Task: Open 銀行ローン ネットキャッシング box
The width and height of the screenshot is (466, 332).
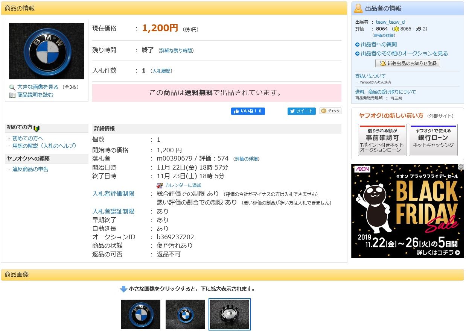Action: 433,140
